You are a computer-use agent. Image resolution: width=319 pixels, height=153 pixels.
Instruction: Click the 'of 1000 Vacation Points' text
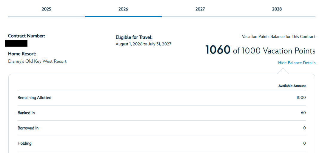point(274,51)
